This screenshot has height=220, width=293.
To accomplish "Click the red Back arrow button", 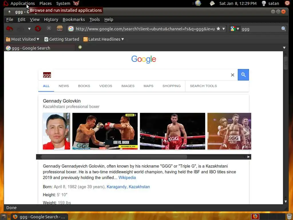I will coord(9,29).
